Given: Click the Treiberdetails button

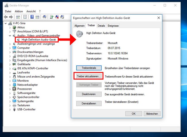Looking at the screenshot, I should 89,68.
